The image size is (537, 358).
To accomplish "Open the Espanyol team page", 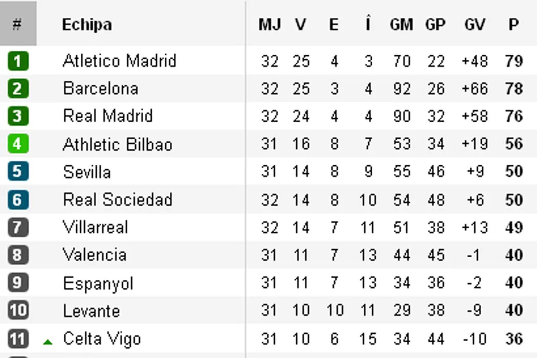I will 98,283.
